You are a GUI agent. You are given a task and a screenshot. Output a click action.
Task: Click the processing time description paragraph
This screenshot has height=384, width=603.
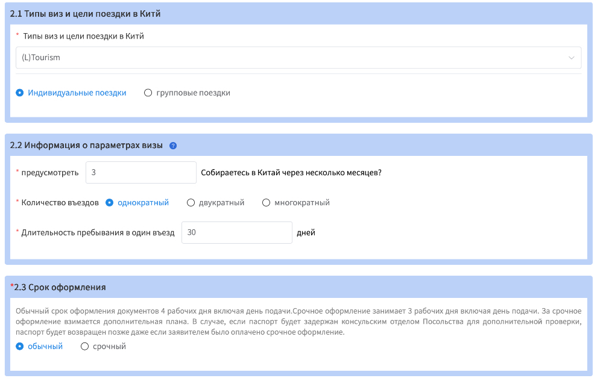pyautogui.click(x=298, y=321)
